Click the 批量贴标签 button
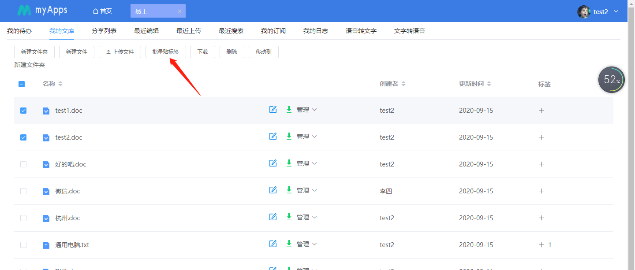Viewport: 635px width, 270px height. tap(166, 52)
